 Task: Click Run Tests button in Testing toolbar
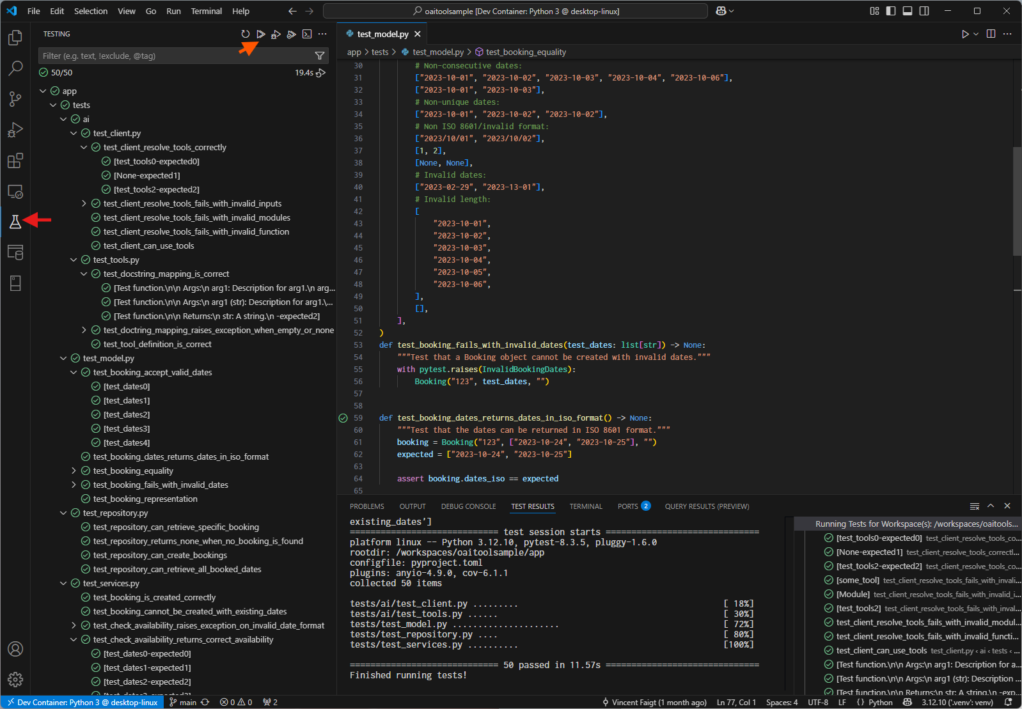pos(261,34)
